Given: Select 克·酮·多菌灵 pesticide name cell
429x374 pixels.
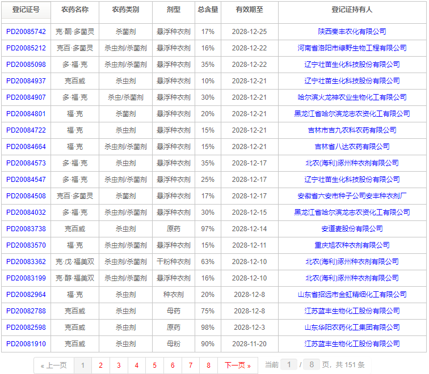Looking at the screenshot, I should [x=75, y=32].
